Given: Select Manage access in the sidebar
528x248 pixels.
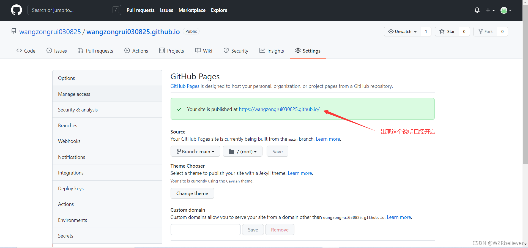Looking at the screenshot, I should pos(107,94).
